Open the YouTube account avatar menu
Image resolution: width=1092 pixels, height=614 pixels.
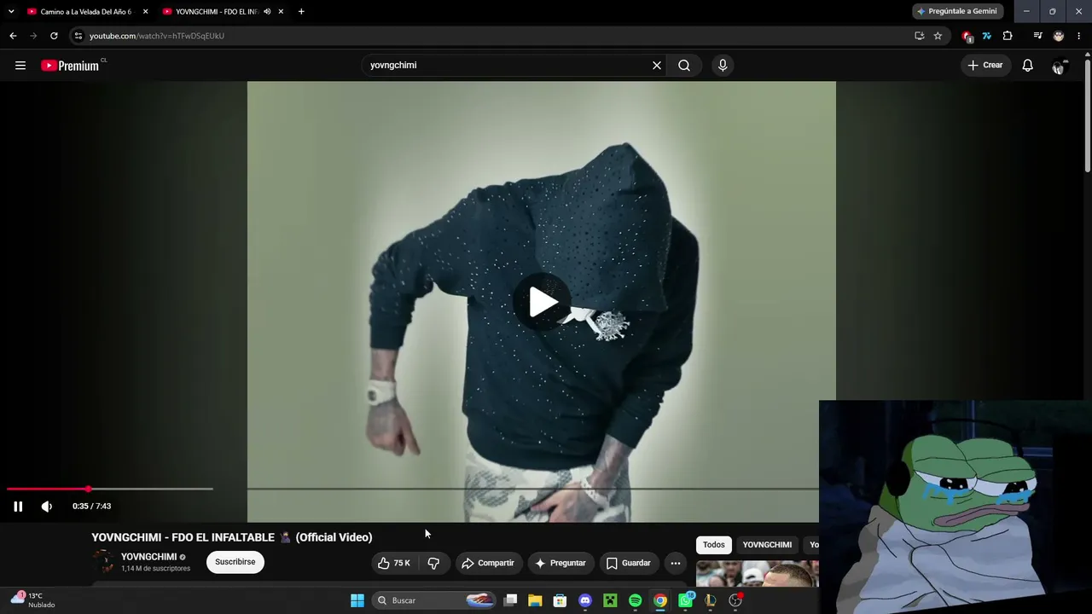(1060, 66)
